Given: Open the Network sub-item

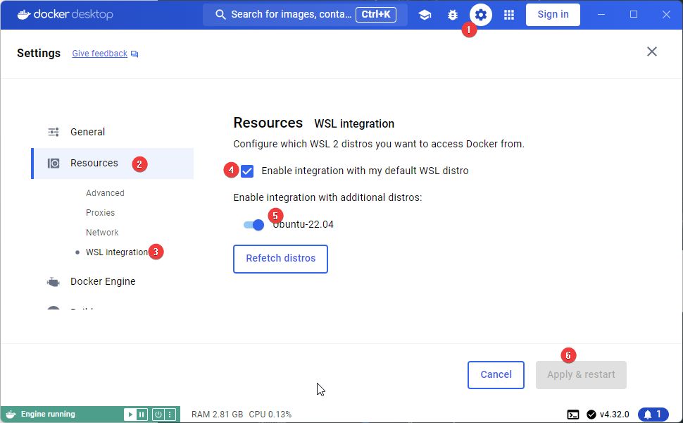Looking at the screenshot, I should (102, 232).
